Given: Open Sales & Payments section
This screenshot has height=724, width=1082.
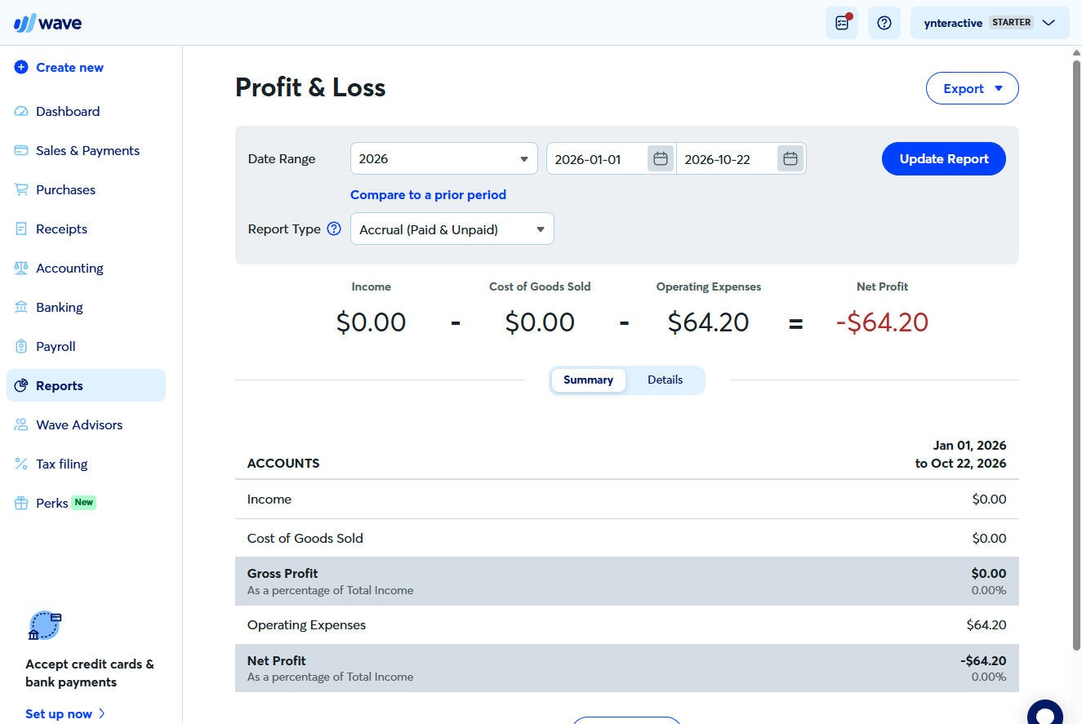Looking at the screenshot, I should click(86, 150).
